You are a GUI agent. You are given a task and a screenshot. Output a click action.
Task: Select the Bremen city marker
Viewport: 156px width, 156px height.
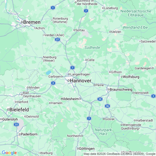22,22
